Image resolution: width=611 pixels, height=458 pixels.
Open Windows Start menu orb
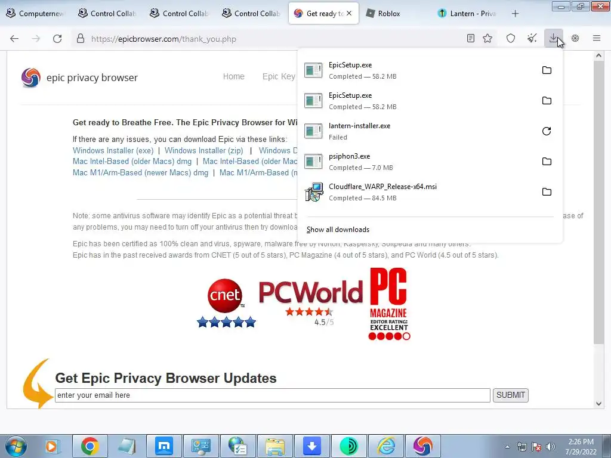[16, 446]
